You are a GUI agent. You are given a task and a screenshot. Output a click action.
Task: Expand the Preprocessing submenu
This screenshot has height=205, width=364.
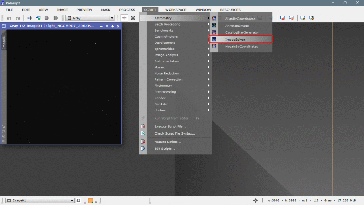click(x=175, y=92)
